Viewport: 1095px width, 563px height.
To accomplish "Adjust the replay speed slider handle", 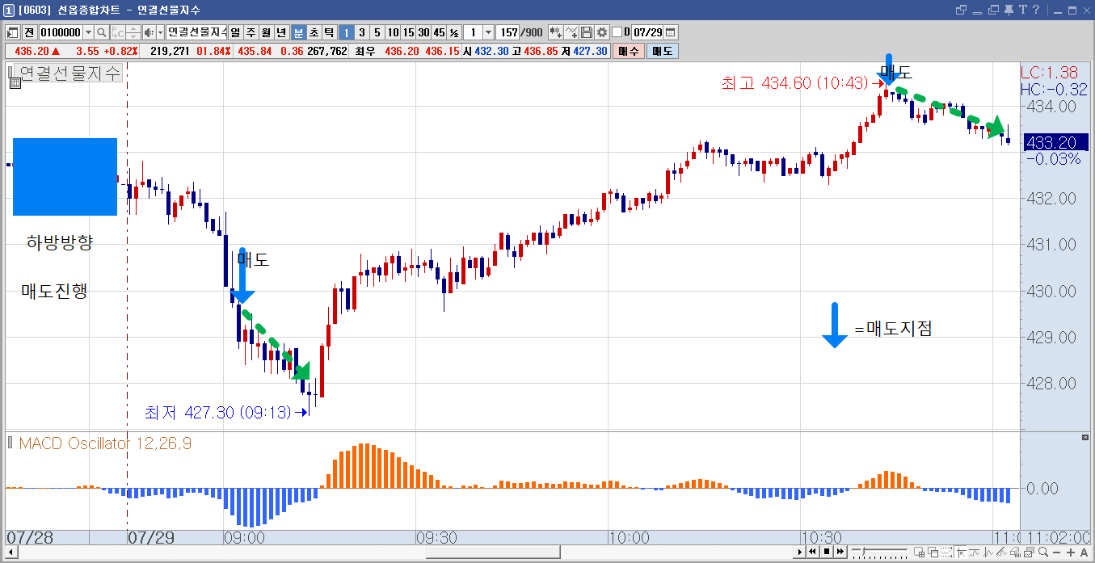I will coord(864,552).
